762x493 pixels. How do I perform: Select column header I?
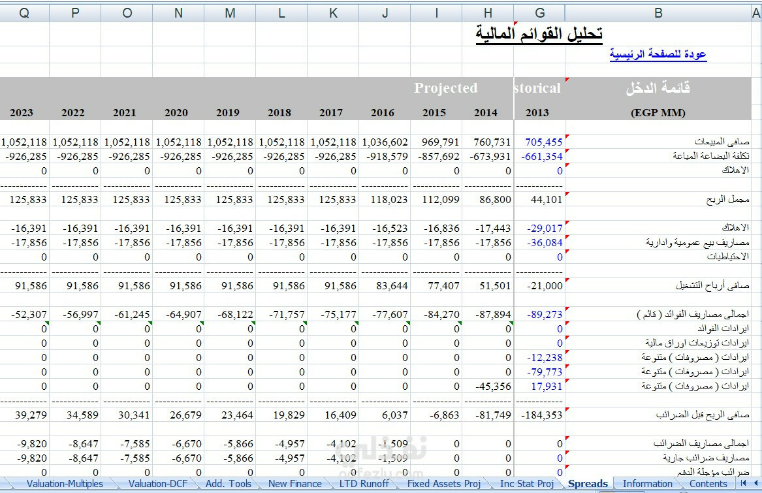(436, 13)
